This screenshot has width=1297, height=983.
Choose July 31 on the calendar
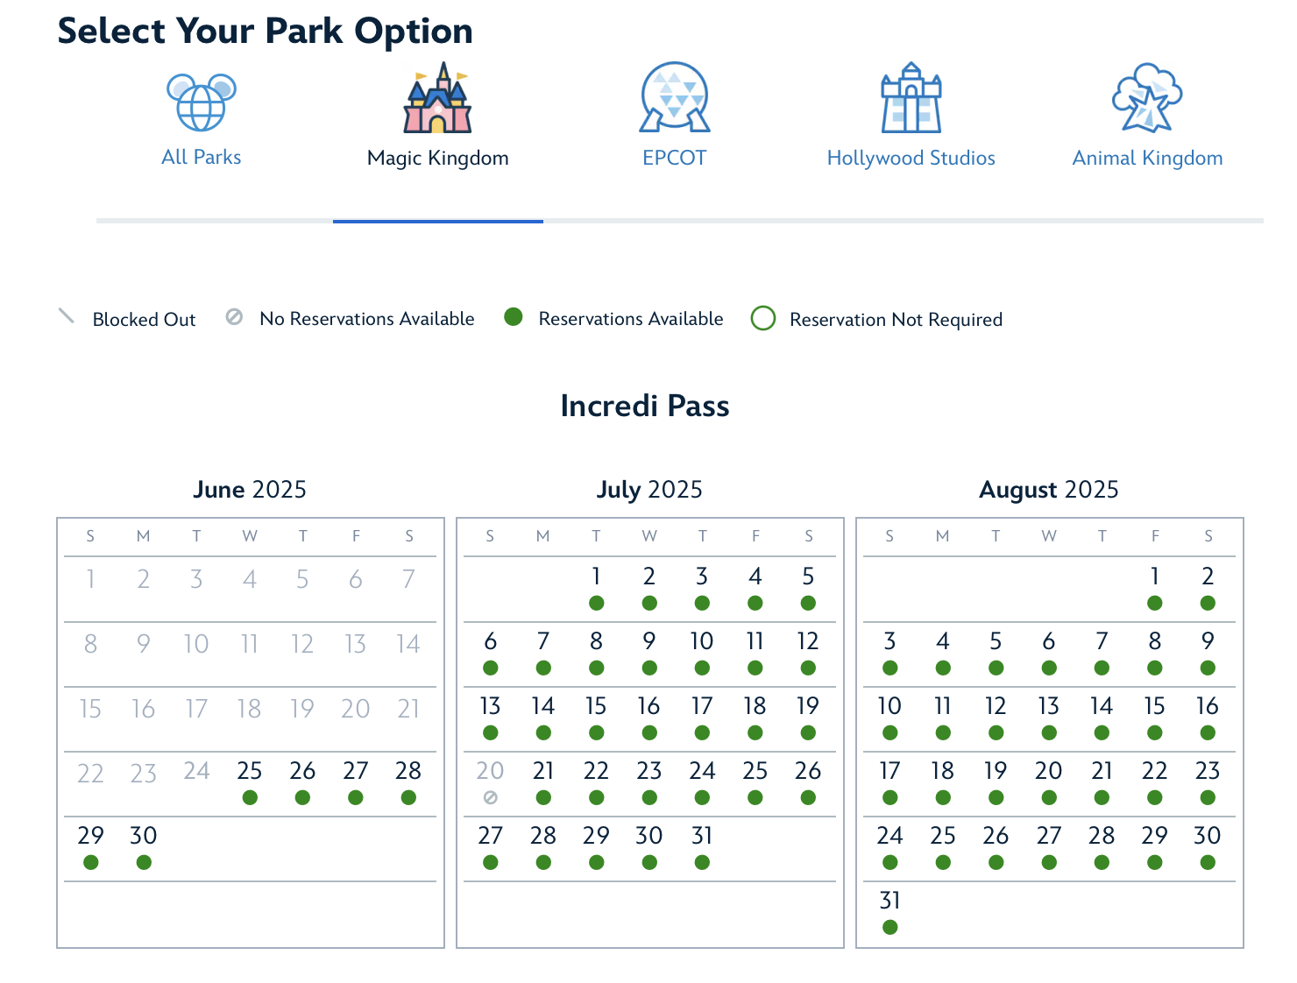coord(702,837)
